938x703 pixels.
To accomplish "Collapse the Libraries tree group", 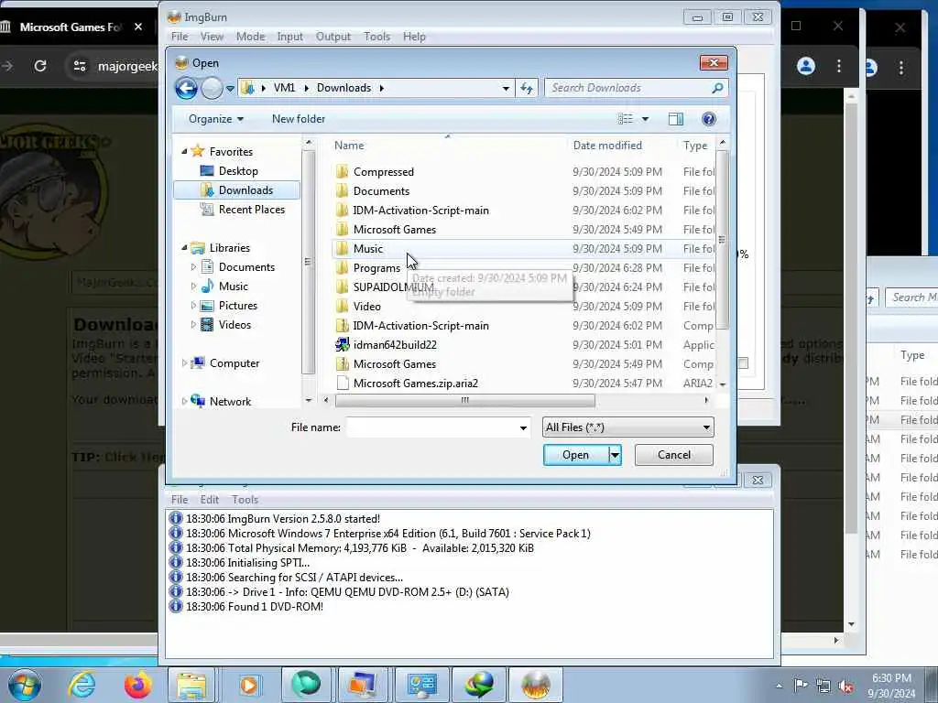I will pyautogui.click(x=184, y=247).
